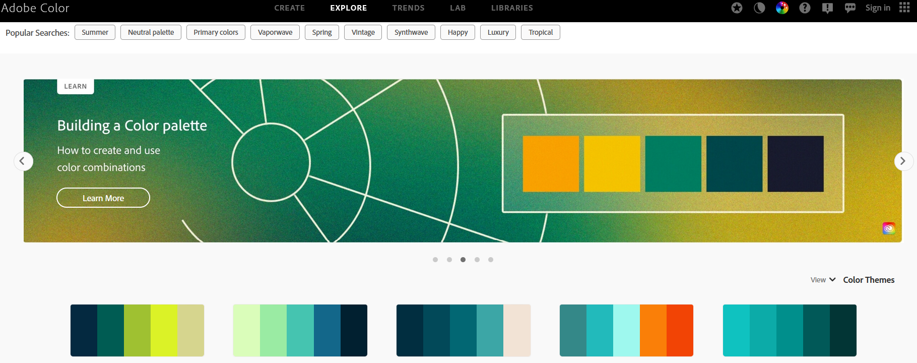Screen dimensions: 917x363
Task: Open the teal and cream color theme
Action: click(464, 330)
